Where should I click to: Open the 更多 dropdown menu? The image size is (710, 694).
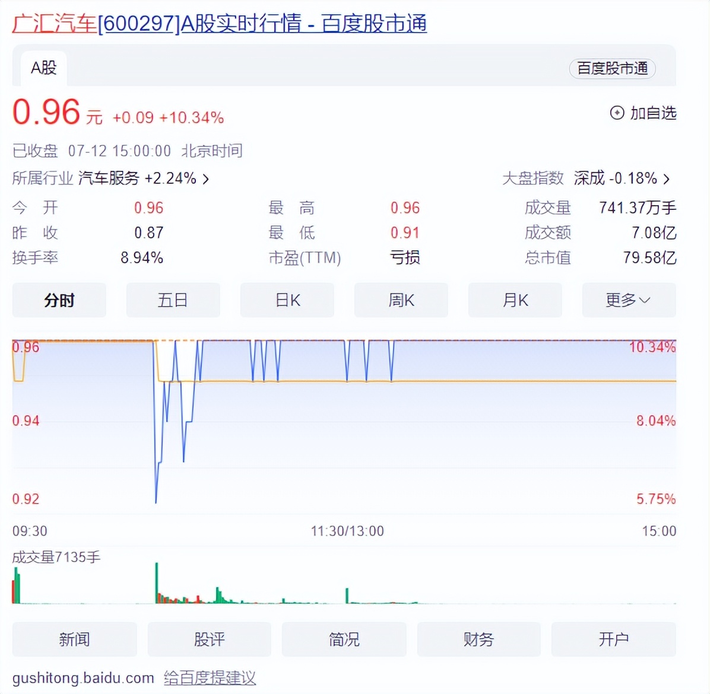click(629, 300)
